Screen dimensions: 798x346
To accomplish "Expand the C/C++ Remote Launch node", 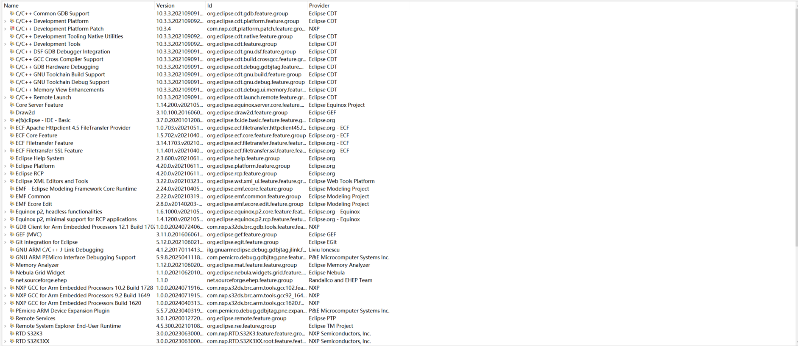I will pos(5,97).
